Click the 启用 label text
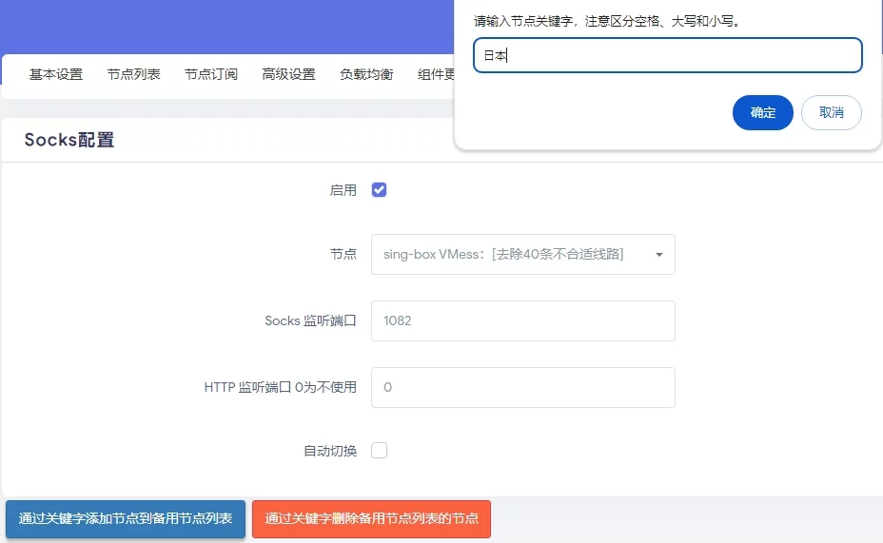Screen dimensions: 883x543 point(343,191)
